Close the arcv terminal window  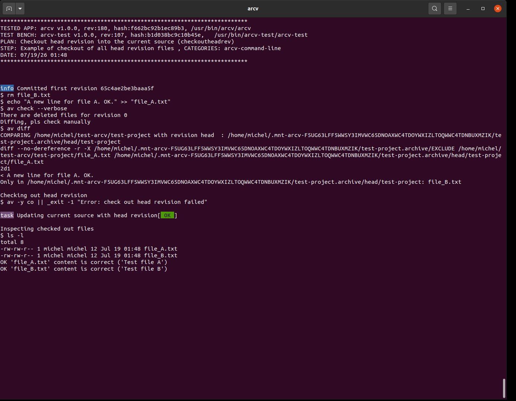498,9
